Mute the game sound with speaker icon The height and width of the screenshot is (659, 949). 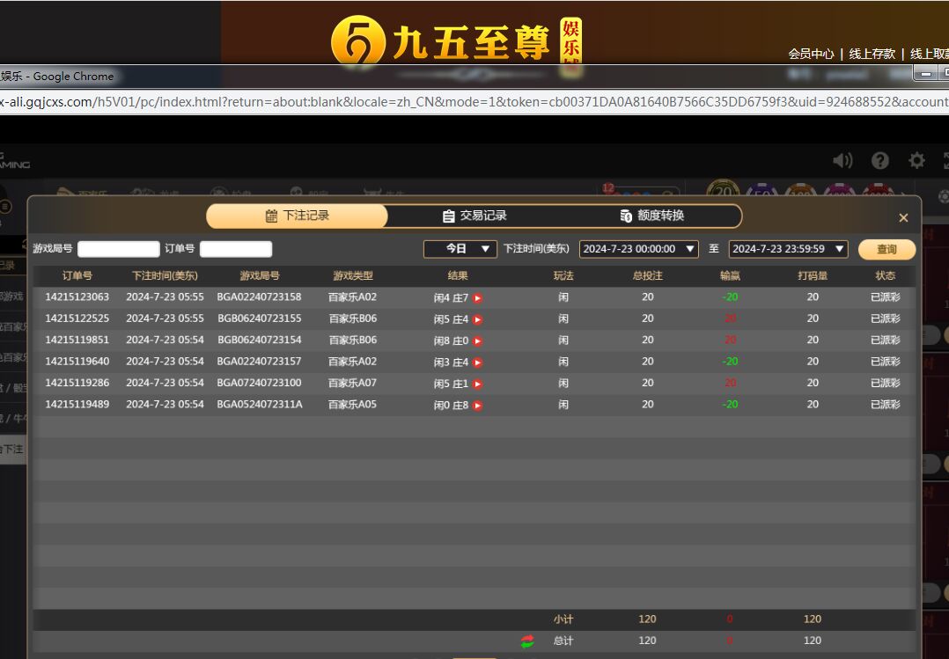coord(842,160)
